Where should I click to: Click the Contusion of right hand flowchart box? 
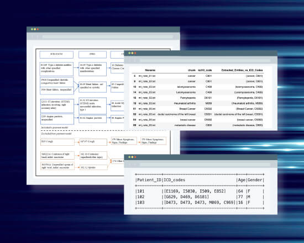[x=57, y=155]
